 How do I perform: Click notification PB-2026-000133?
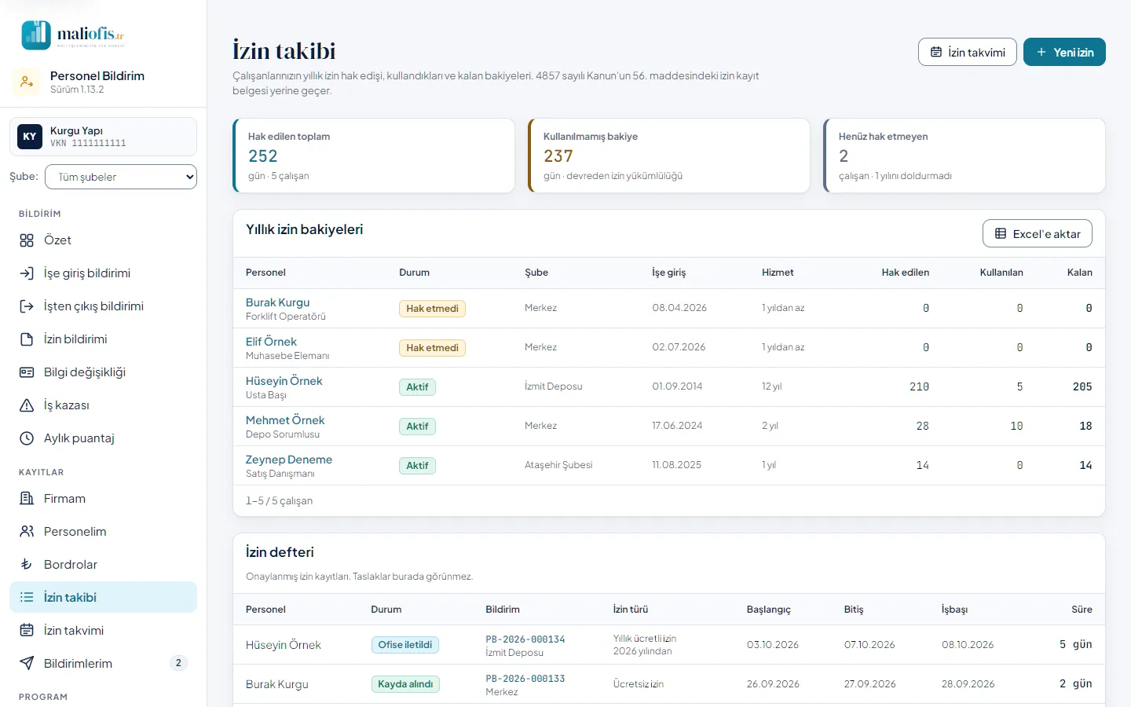(525, 679)
